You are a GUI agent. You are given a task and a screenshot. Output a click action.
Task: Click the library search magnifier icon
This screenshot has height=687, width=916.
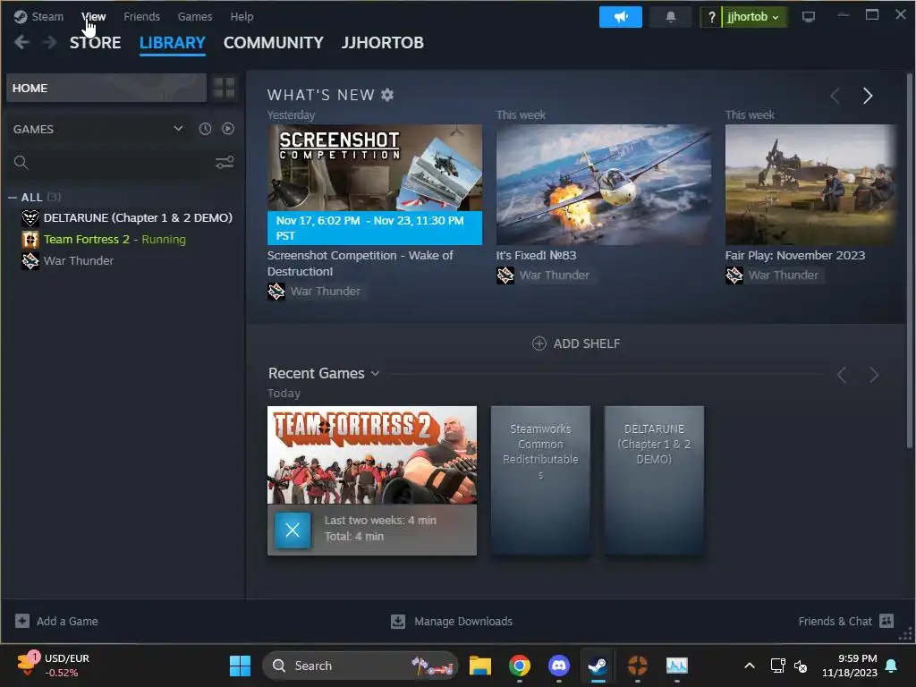coord(21,163)
